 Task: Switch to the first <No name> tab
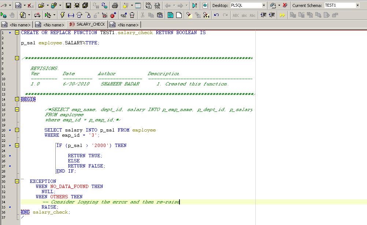[16, 25]
